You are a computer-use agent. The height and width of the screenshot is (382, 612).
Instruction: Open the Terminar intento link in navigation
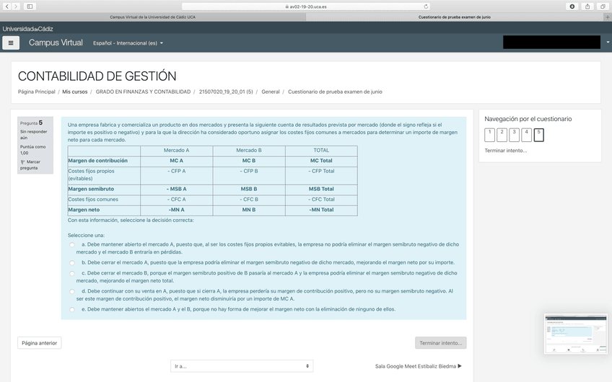tap(505, 151)
